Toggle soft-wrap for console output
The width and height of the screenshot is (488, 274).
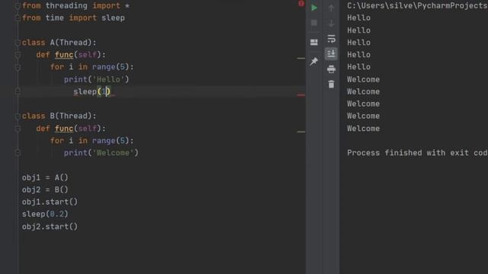coord(331,39)
